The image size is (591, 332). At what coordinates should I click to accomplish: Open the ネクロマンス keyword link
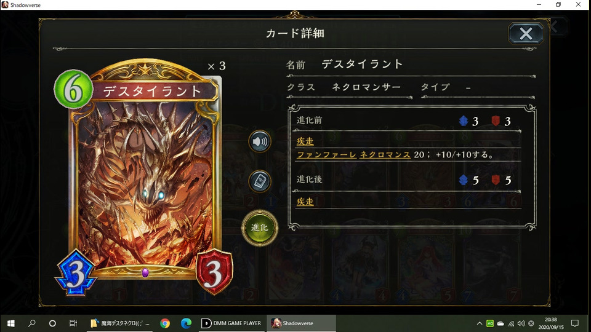(385, 155)
